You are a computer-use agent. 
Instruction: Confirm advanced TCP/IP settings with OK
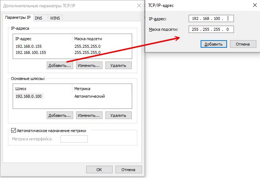pos(99,170)
